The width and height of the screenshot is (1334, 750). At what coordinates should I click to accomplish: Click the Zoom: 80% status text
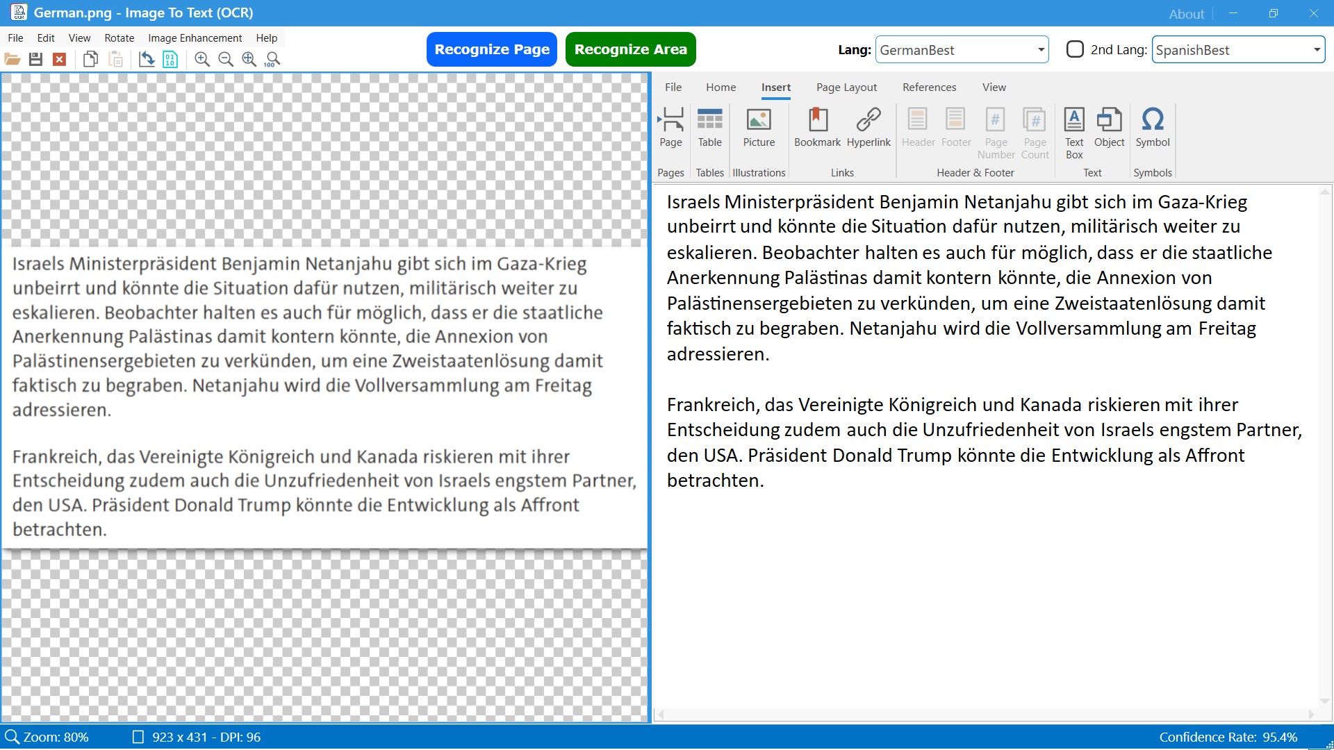(x=56, y=737)
